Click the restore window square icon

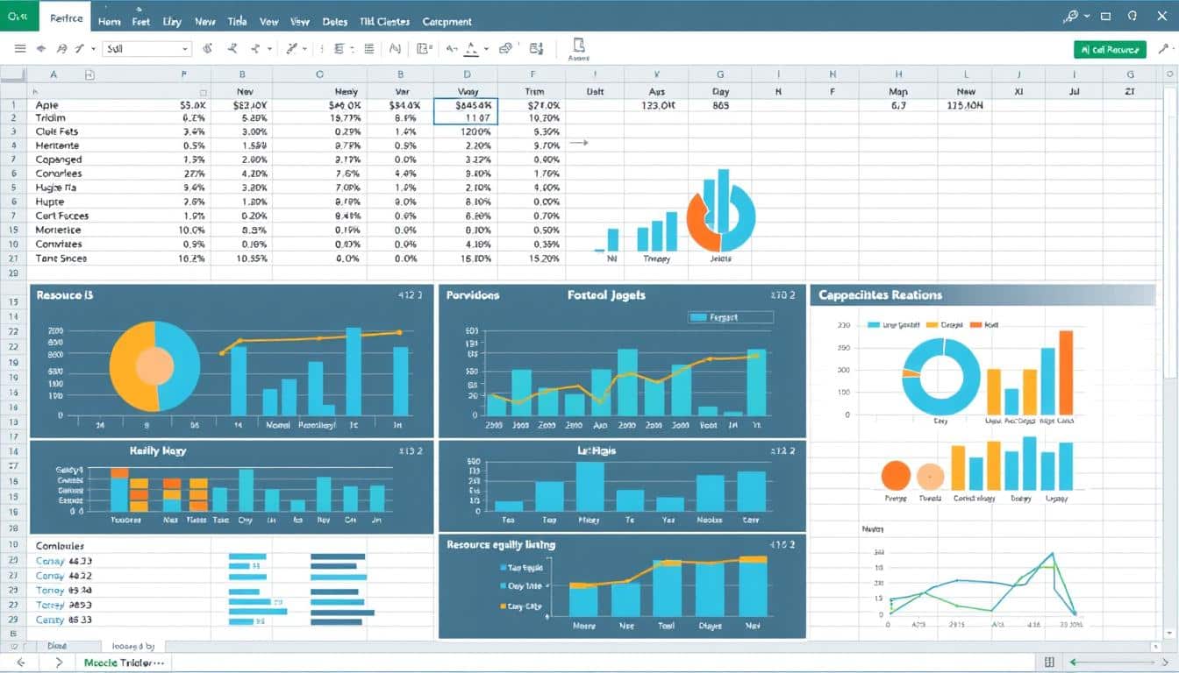point(1106,16)
